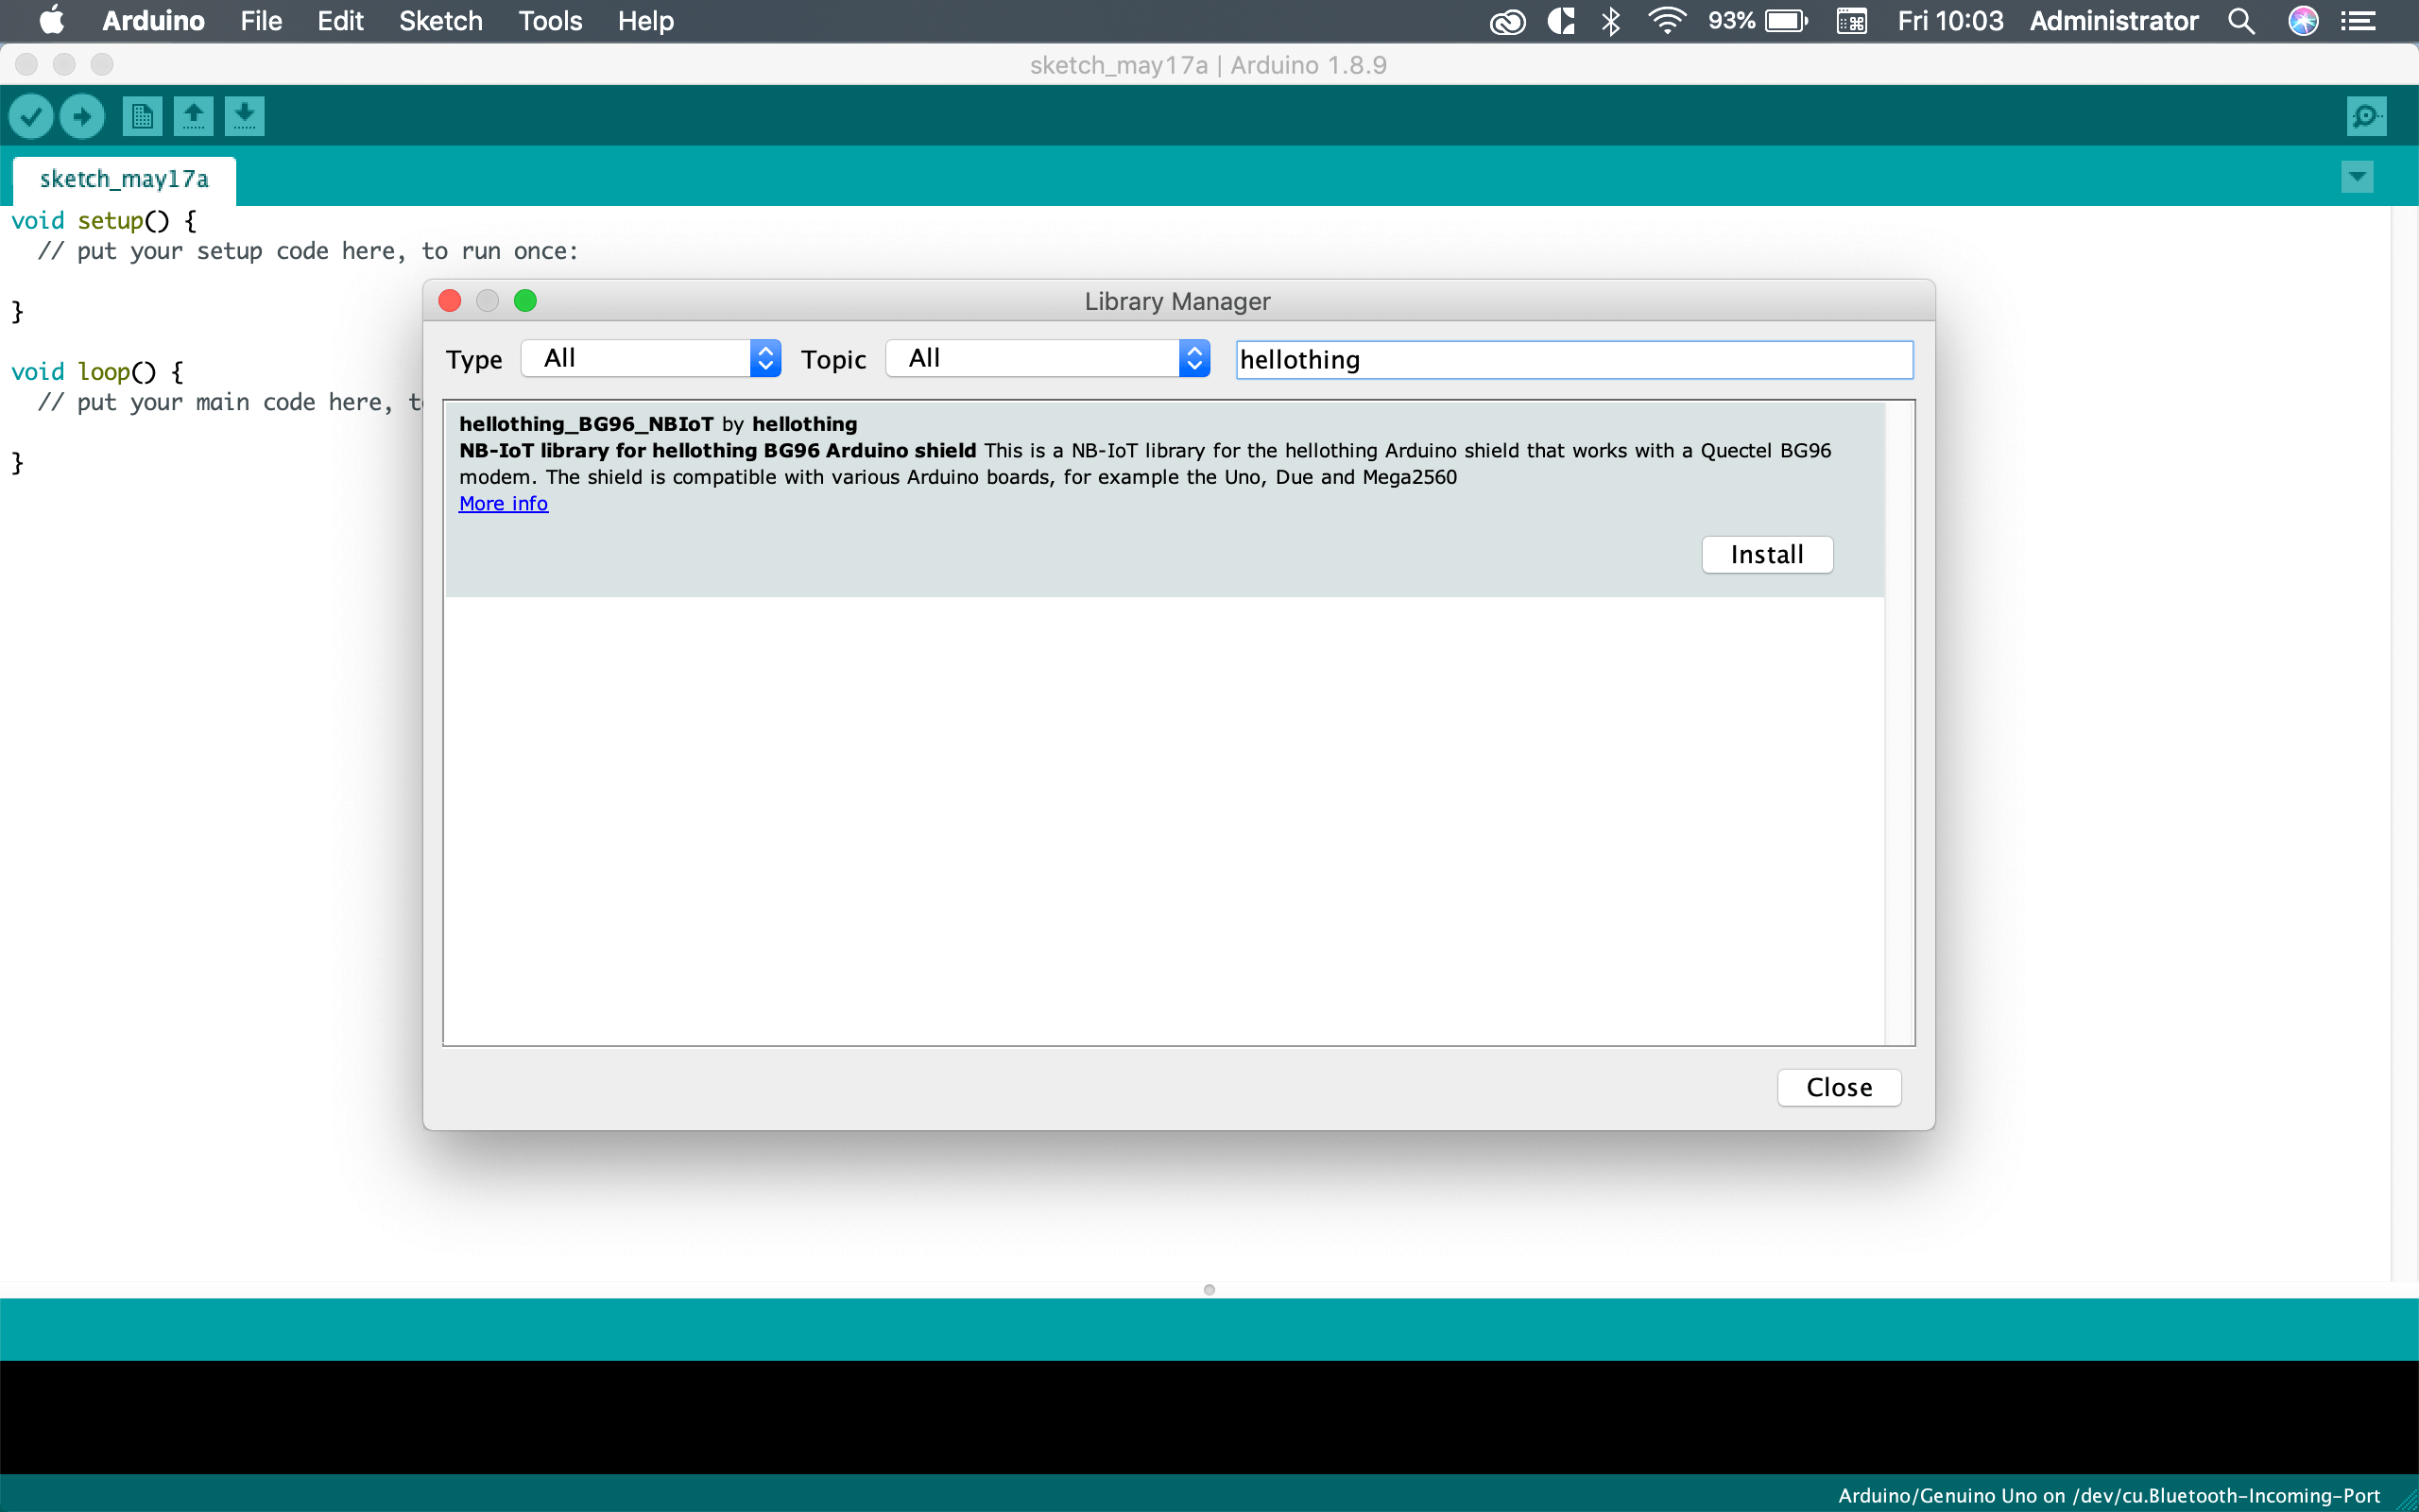2419x1512 pixels.
Task: Click the Verify sketch checkmark icon
Action: (31, 116)
